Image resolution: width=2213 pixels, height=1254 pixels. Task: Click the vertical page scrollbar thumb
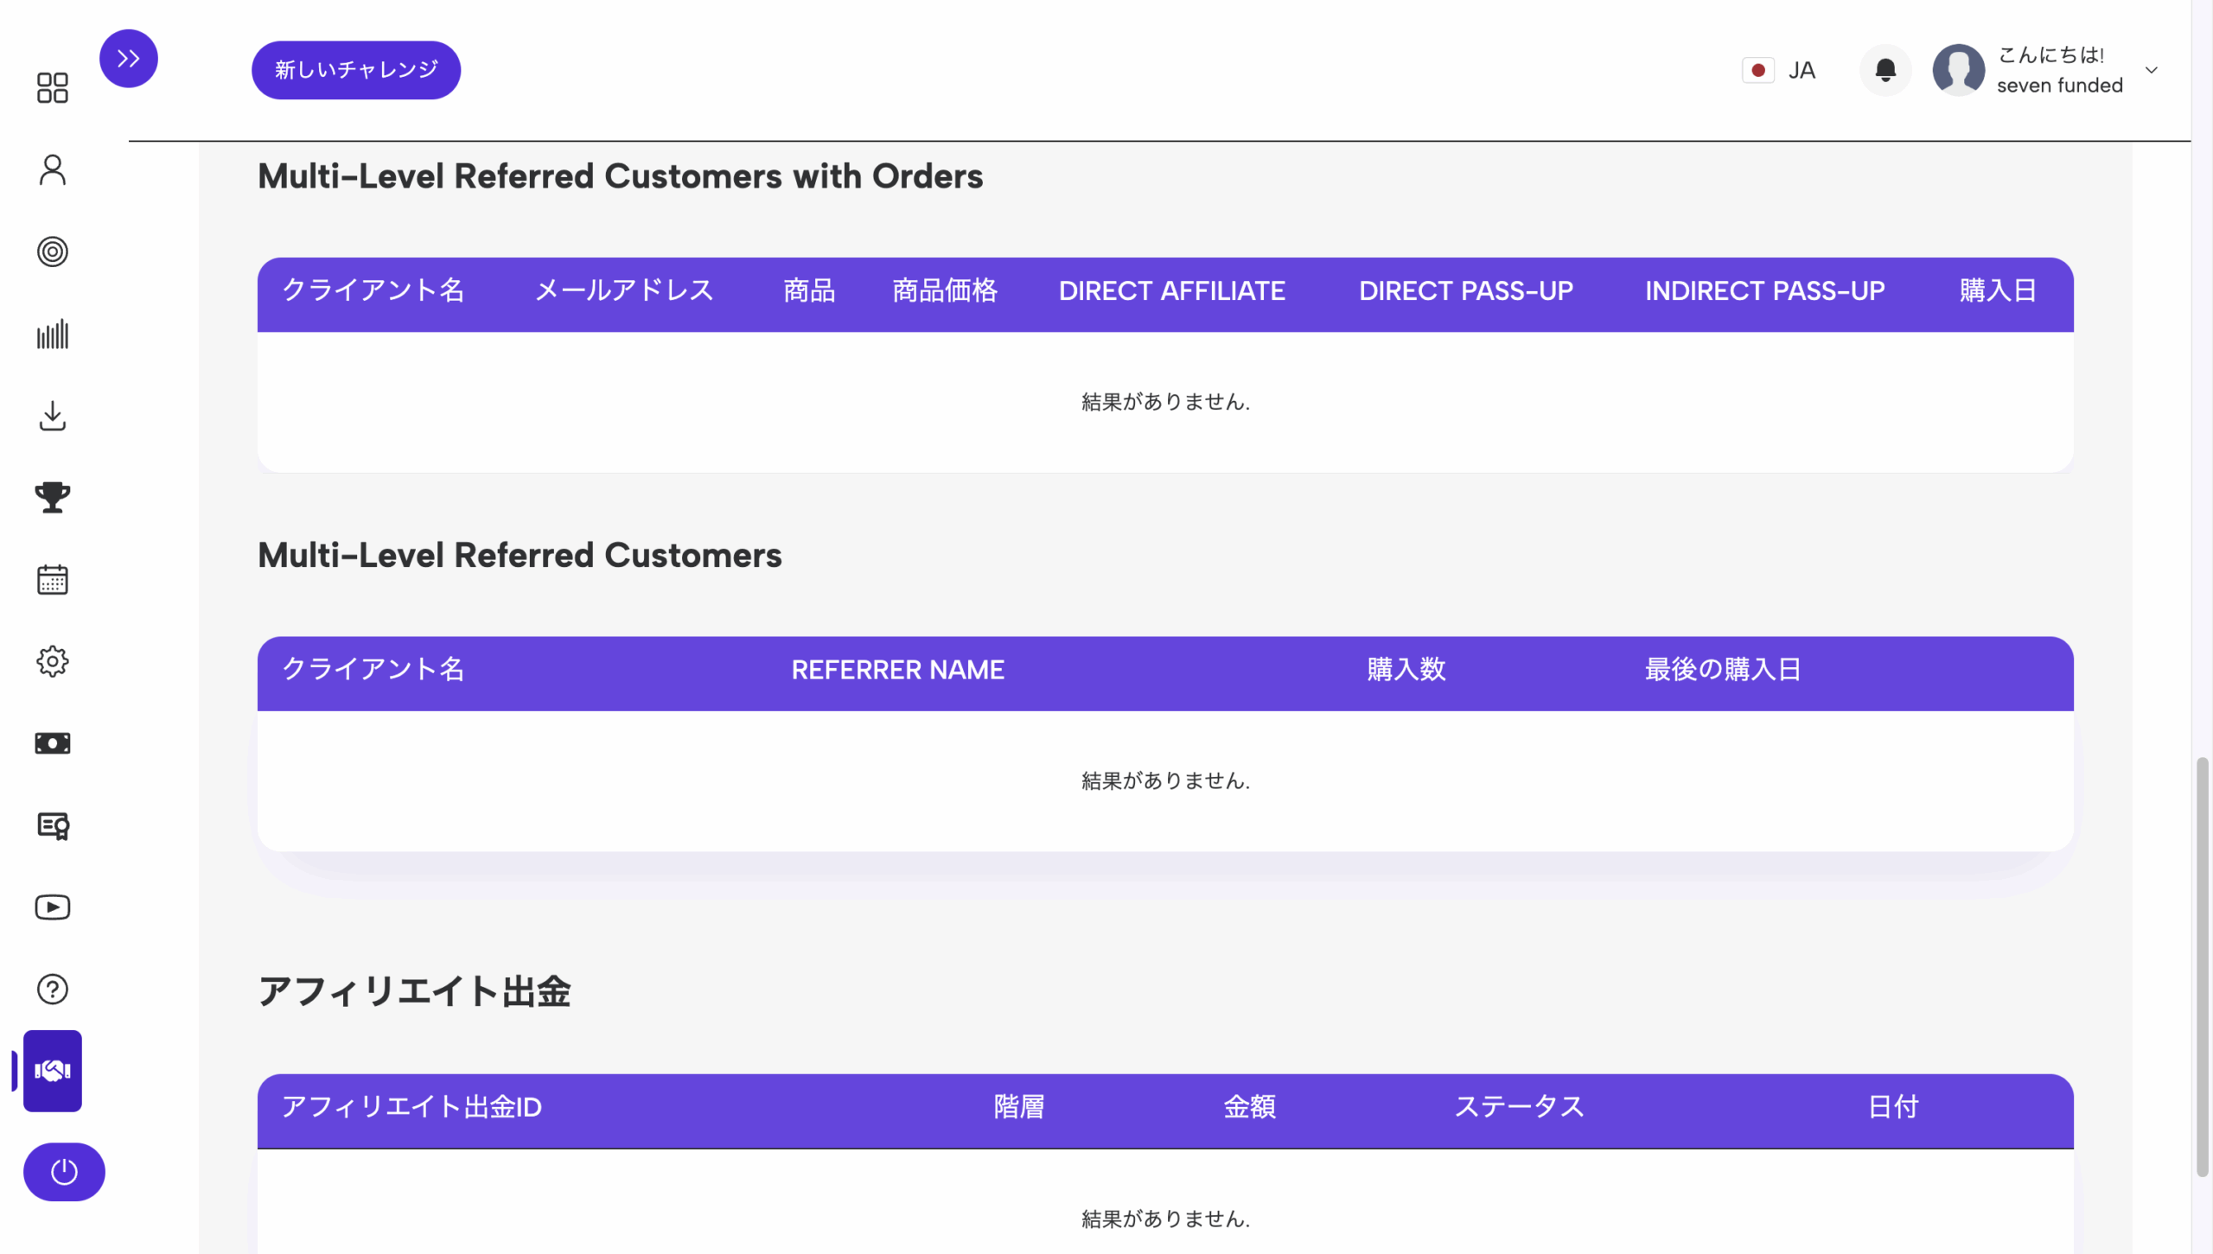[2202, 966]
